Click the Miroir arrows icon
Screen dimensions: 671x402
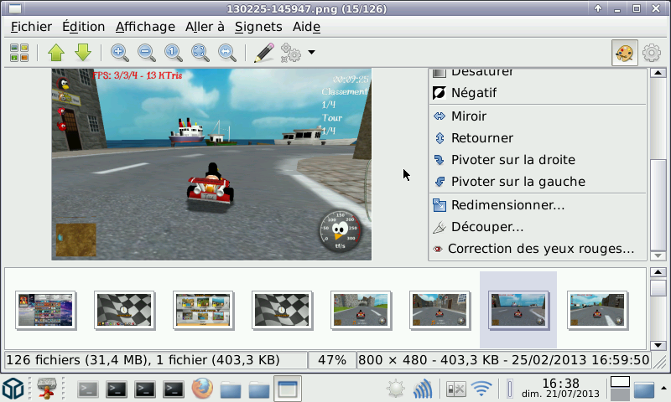coord(440,116)
